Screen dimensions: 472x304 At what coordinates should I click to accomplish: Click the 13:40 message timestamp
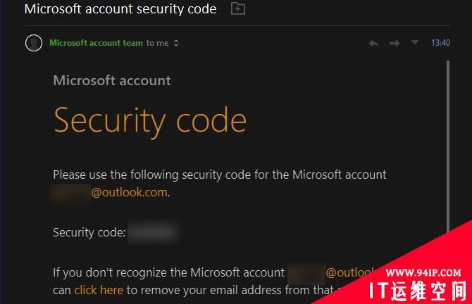(440, 43)
